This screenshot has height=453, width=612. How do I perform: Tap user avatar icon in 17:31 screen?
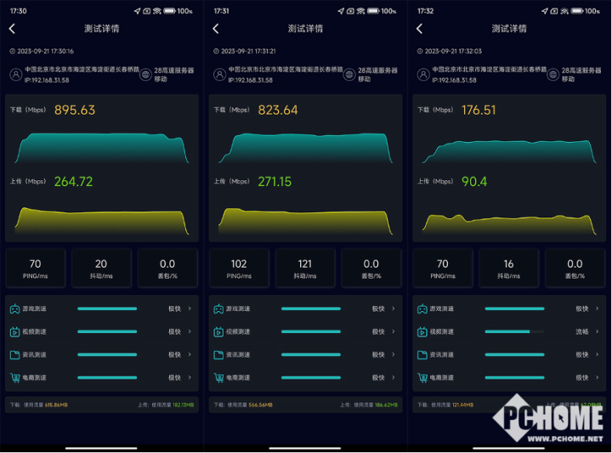click(x=220, y=74)
